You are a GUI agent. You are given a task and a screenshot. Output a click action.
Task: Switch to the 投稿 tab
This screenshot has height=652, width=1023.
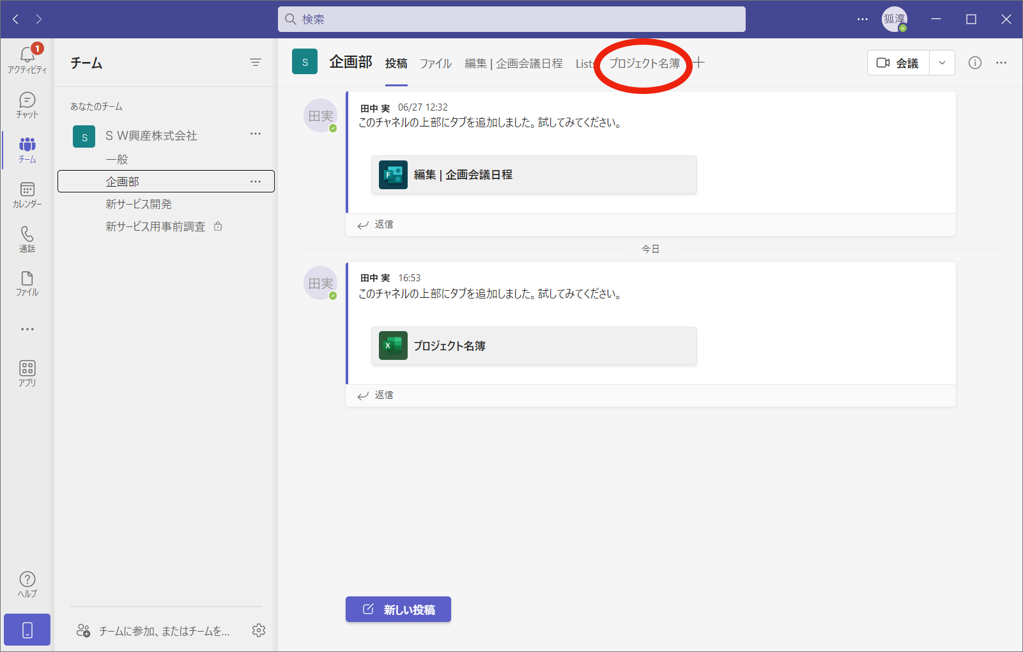point(396,63)
